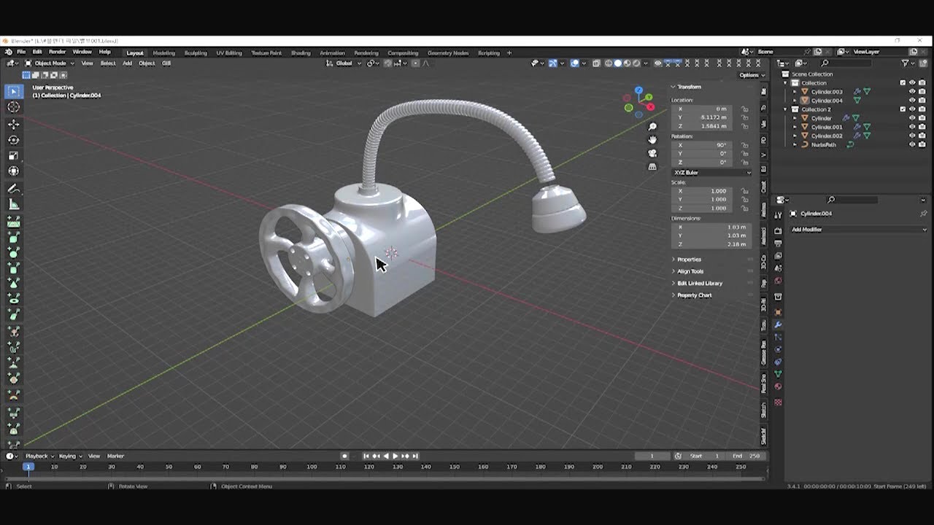The image size is (934, 525).
Task: Open the Object properties tab
Action: pyautogui.click(x=778, y=312)
